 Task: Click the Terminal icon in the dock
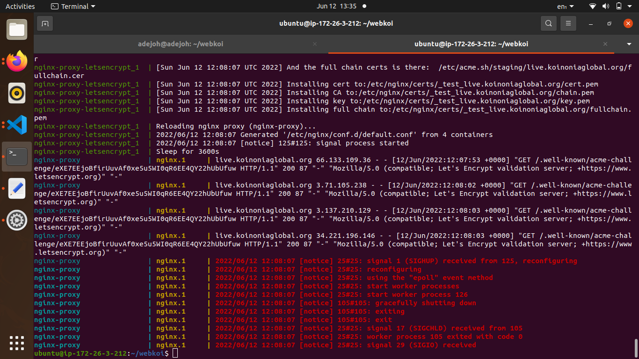point(17,156)
